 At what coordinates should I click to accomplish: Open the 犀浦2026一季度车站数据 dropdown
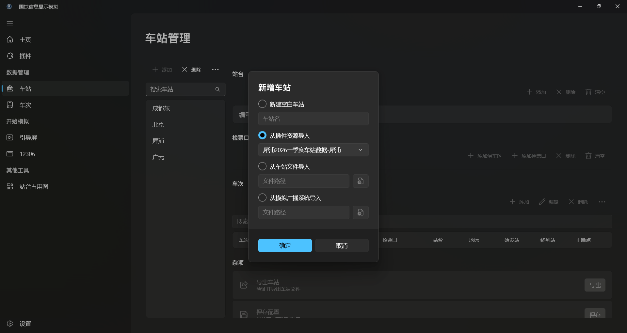pos(313,150)
